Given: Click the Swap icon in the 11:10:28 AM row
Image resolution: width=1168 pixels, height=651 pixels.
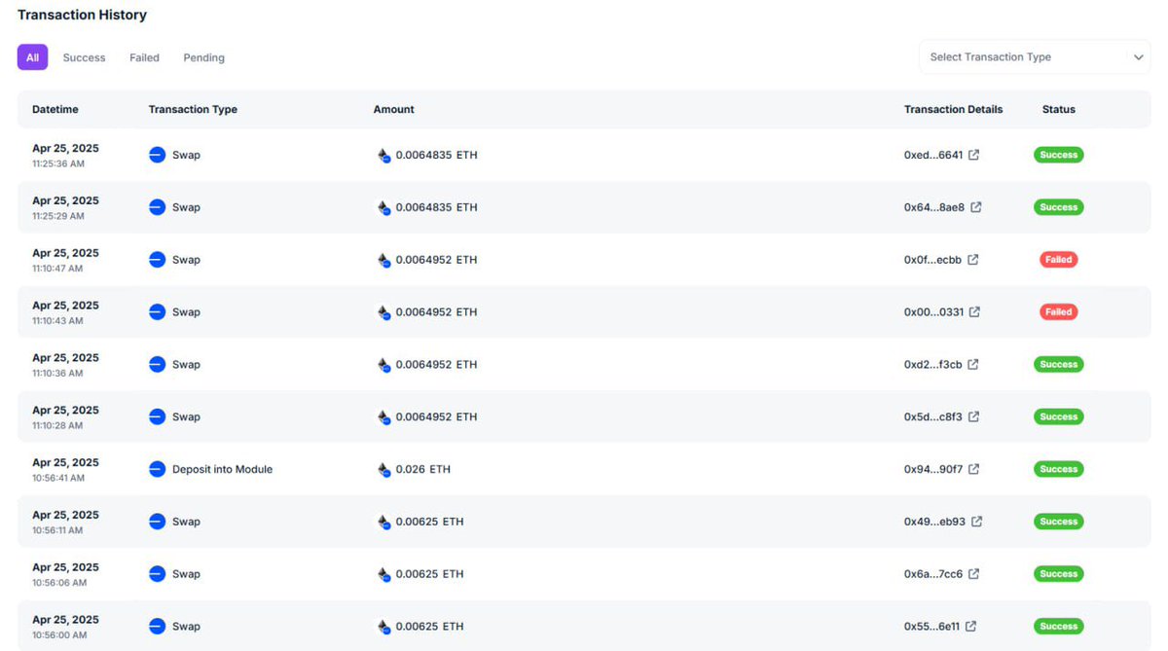Looking at the screenshot, I should pyautogui.click(x=158, y=416).
